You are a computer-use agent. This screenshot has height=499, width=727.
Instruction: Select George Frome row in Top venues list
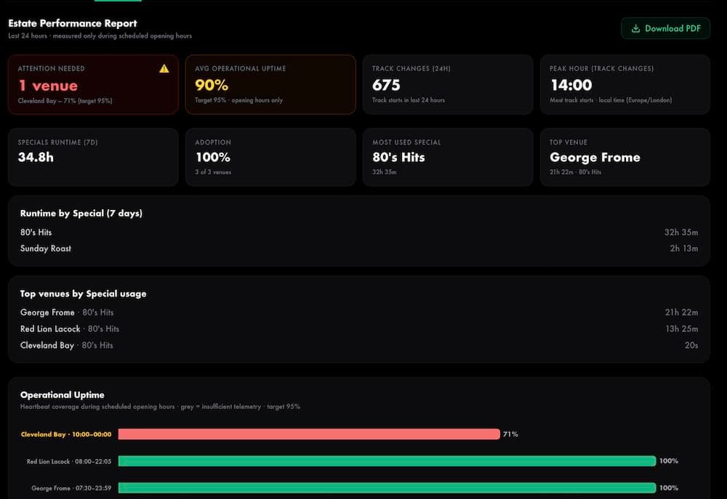coord(359,312)
